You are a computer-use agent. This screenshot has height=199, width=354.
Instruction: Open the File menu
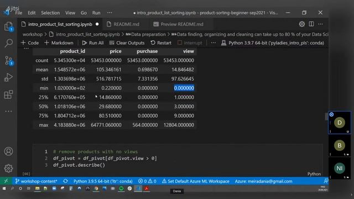(x=18, y=13)
